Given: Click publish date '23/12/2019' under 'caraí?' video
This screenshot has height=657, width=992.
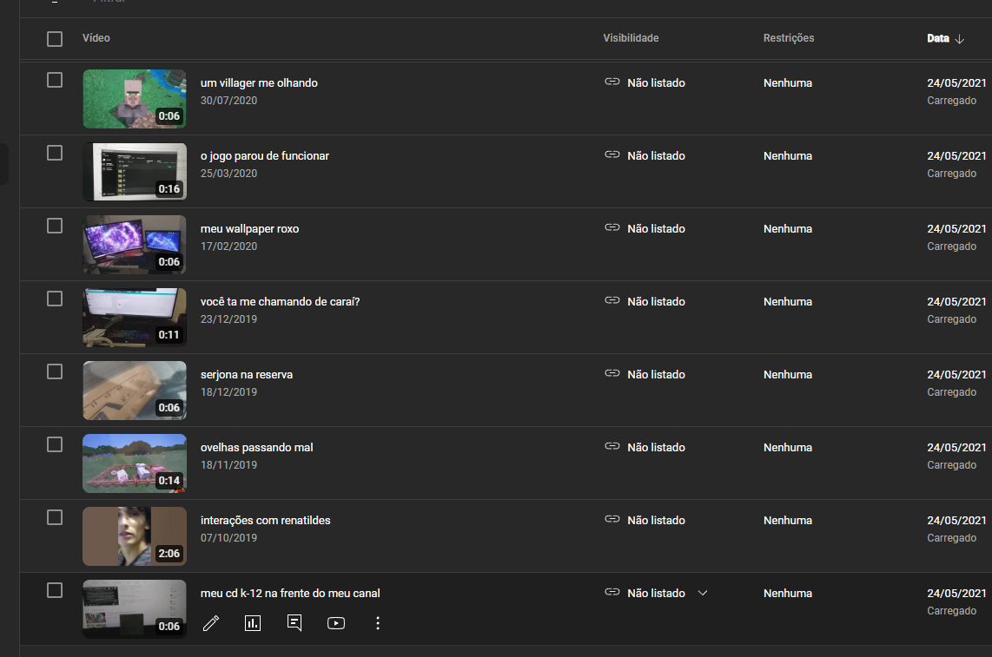Looking at the screenshot, I should pos(229,319).
